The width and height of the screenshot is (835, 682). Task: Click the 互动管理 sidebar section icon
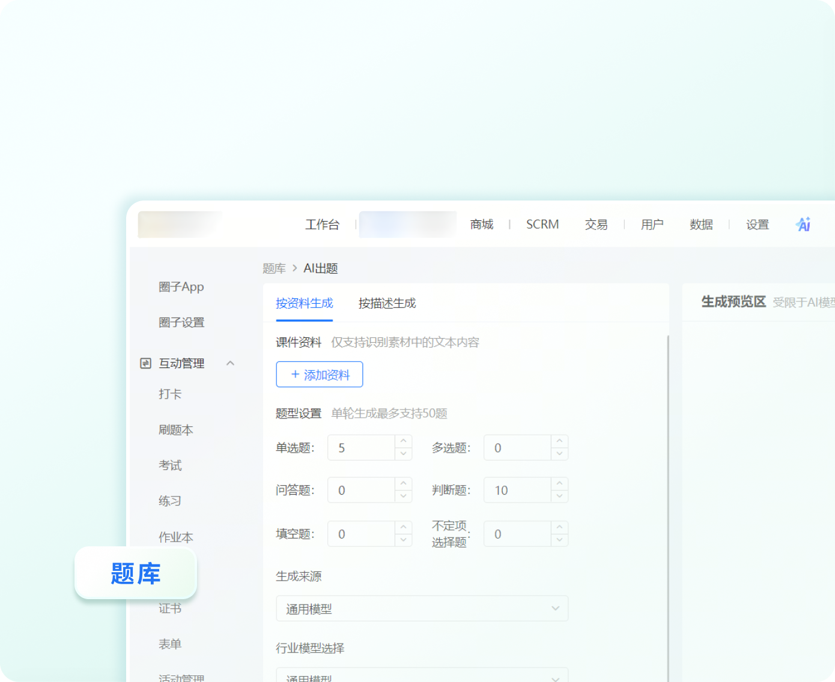point(145,363)
